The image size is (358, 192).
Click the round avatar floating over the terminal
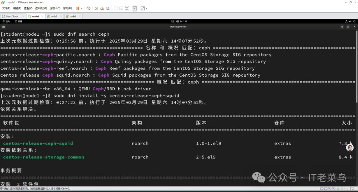(350, 148)
